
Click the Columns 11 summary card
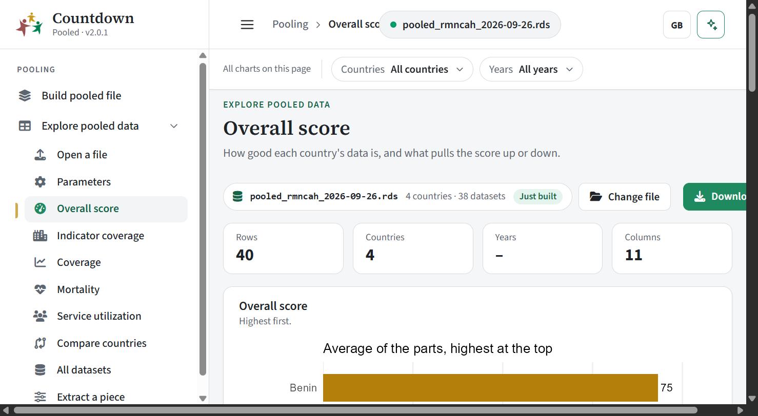[x=672, y=248]
